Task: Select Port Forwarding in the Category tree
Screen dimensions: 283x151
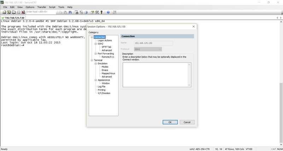Action: (x=106, y=54)
